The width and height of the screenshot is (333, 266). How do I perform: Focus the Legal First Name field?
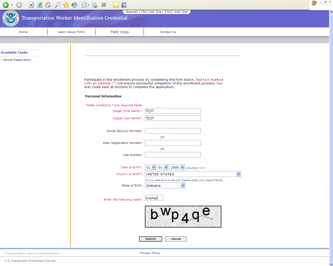tap(173, 111)
